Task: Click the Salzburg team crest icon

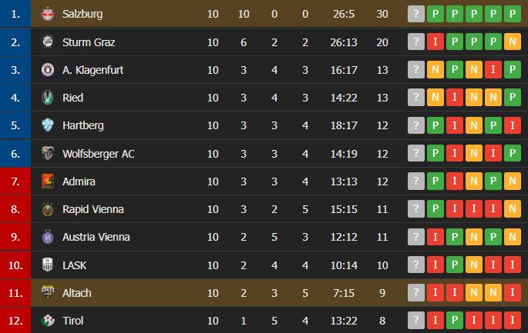Action: (48, 14)
